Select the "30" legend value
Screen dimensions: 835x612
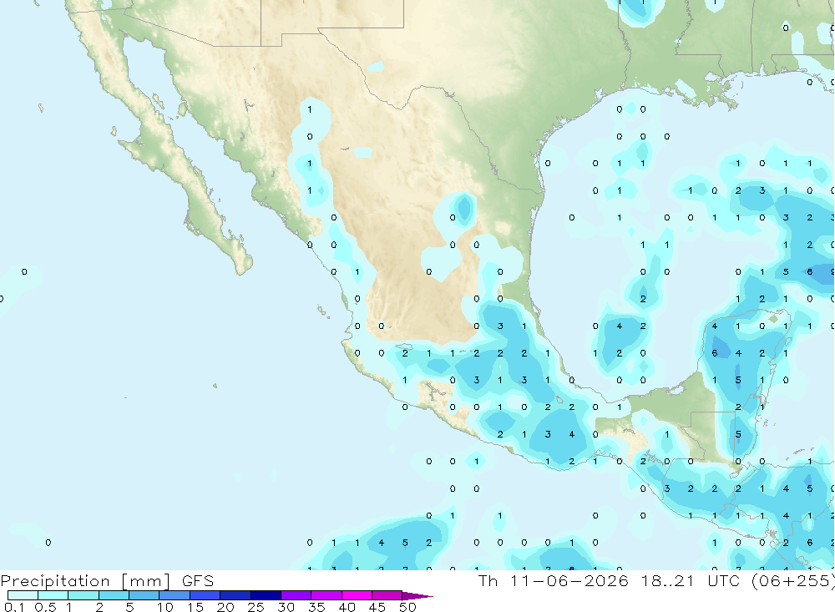click(286, 607)
